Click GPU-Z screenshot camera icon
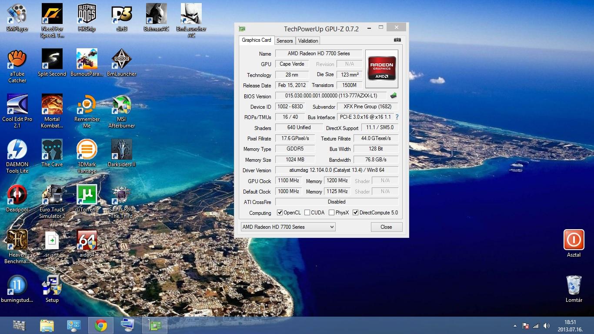The width and height of the screenshot is (594, 334). tap(397, 40)
